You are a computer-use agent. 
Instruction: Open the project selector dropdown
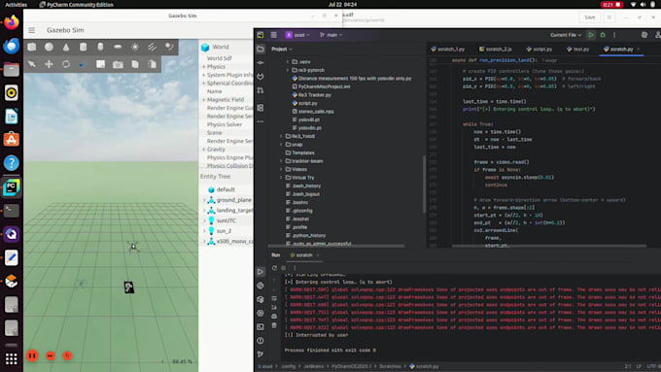click(x=298, y=35)
